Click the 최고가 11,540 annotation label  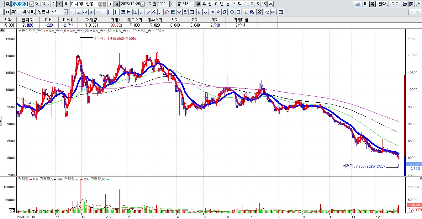114,38
